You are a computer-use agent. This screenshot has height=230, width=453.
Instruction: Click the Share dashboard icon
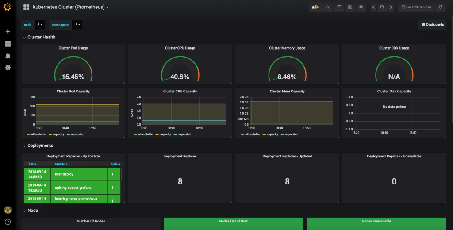338,7
